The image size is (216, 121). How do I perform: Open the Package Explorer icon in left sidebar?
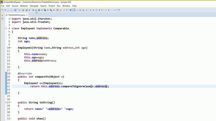pyautogui.click(x=2, y=18)
